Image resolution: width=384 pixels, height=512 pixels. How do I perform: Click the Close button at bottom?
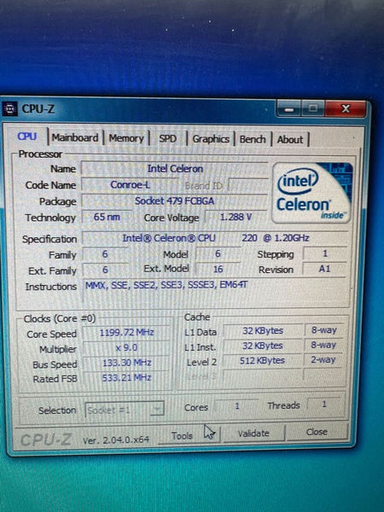317,432
